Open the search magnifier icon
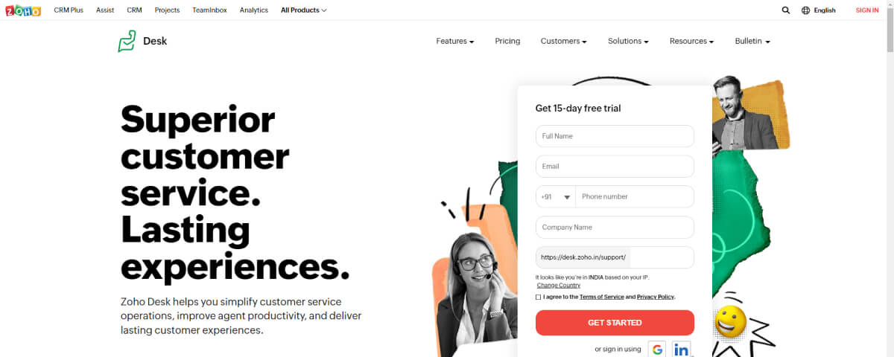This screenshot has height=357, width=894. click(x=786, y=10)
